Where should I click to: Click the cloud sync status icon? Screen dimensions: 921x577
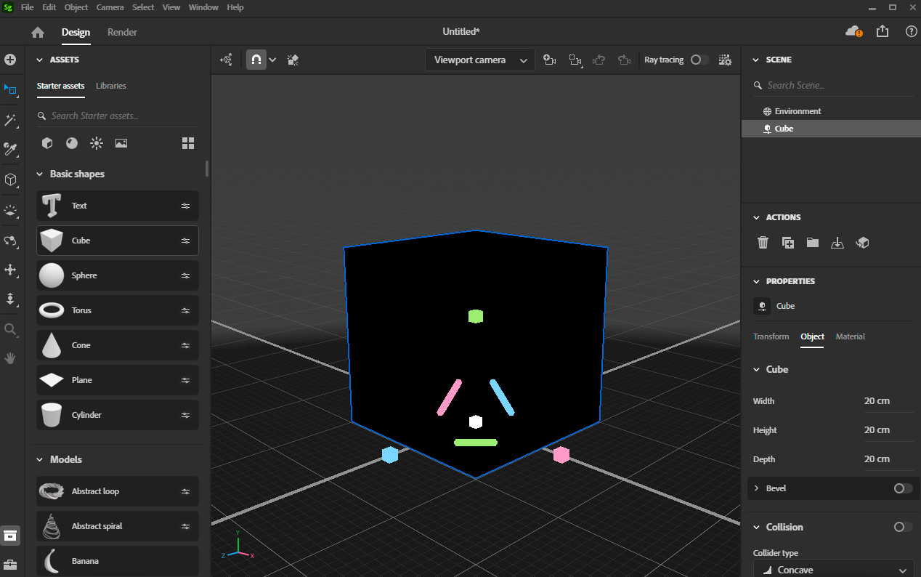(x=852, y=31)
